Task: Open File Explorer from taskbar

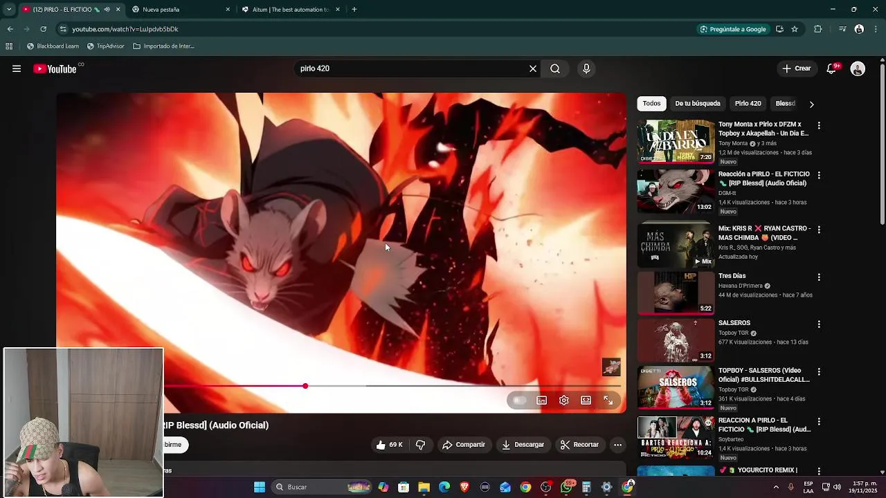Action: (x=424, y=487)
